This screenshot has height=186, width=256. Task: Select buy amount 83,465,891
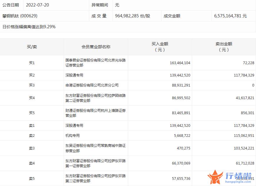[181, 113]
